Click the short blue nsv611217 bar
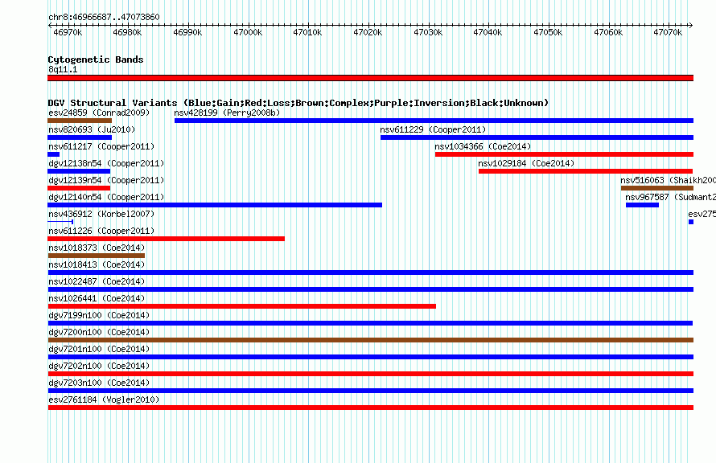 click(53, 154)
